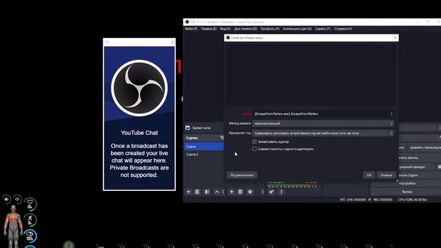Click the character body health figure
Screen dimensions: 441x248
pyautogui.click(x=13, y=226)
